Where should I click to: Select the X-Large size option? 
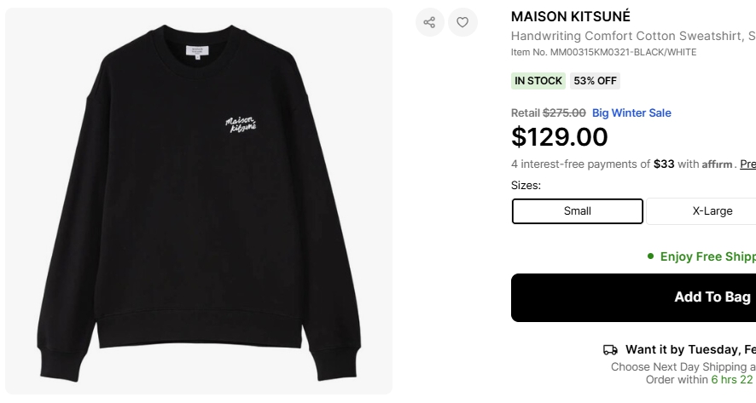[x=701, y=211]
